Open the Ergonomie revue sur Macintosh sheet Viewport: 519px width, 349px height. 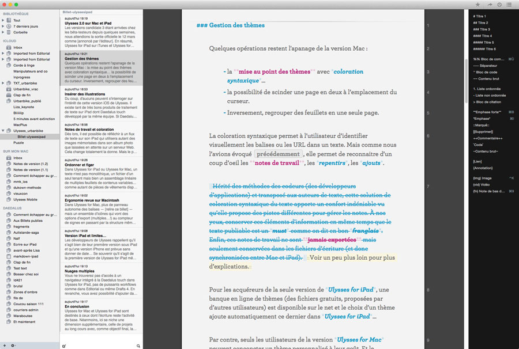pyautogui.click(x=101, y=209)
